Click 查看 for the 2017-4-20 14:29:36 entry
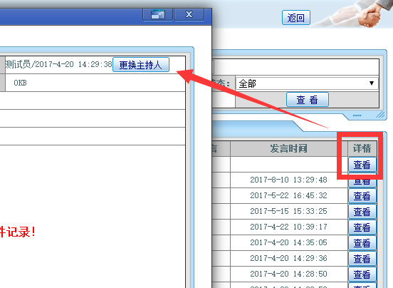 pyautogui.click(x=362, y=259)
